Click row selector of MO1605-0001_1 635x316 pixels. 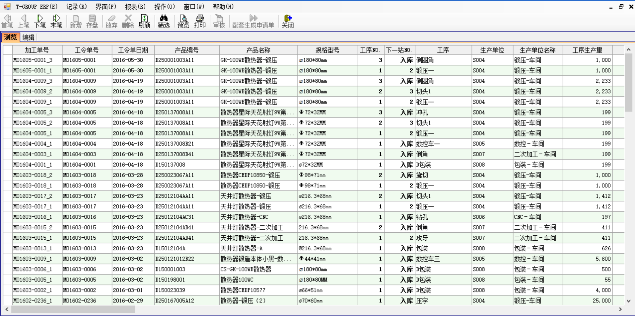8,70
